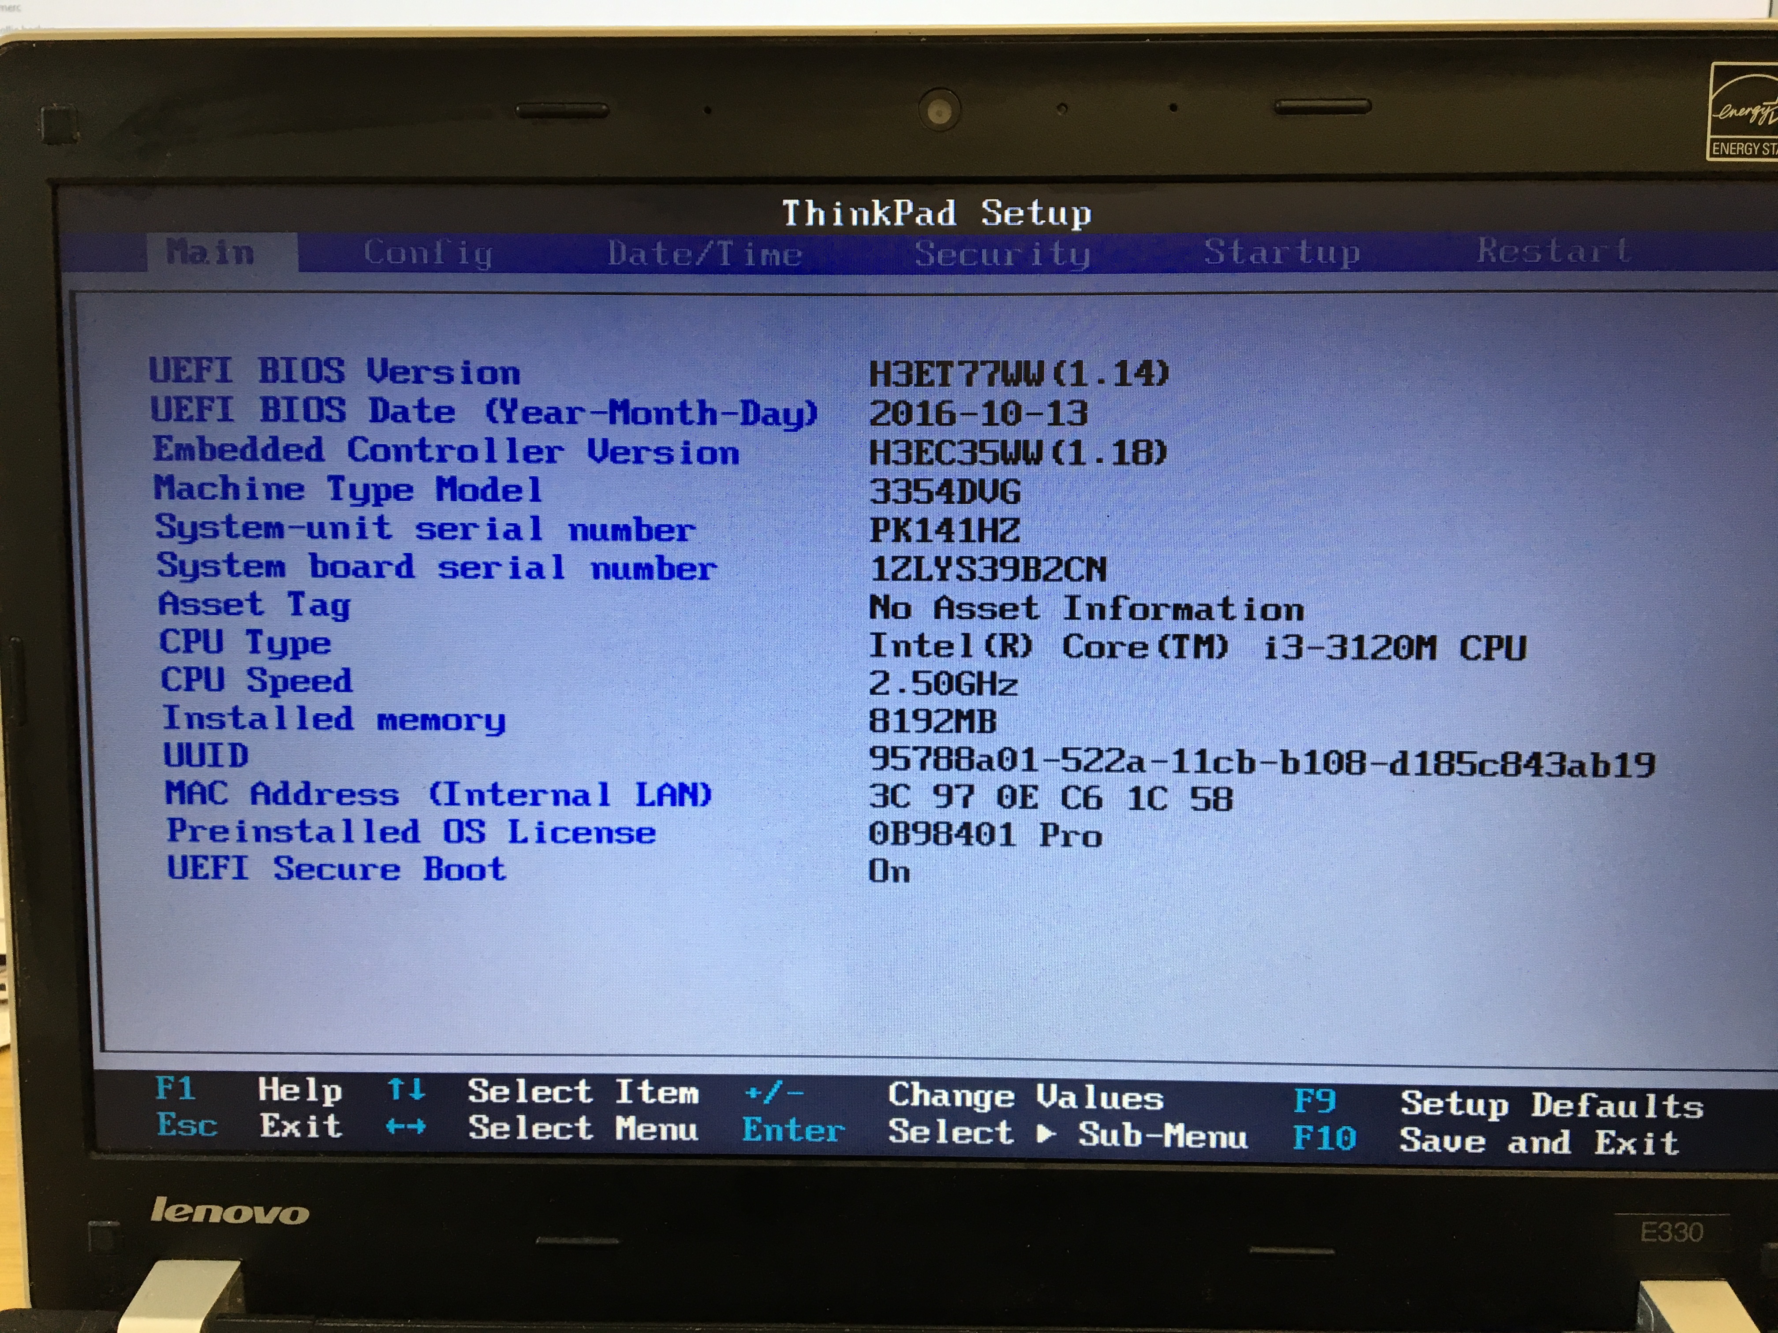Click System board serial number label
1778x1333 pixels.
click(437, 566)
